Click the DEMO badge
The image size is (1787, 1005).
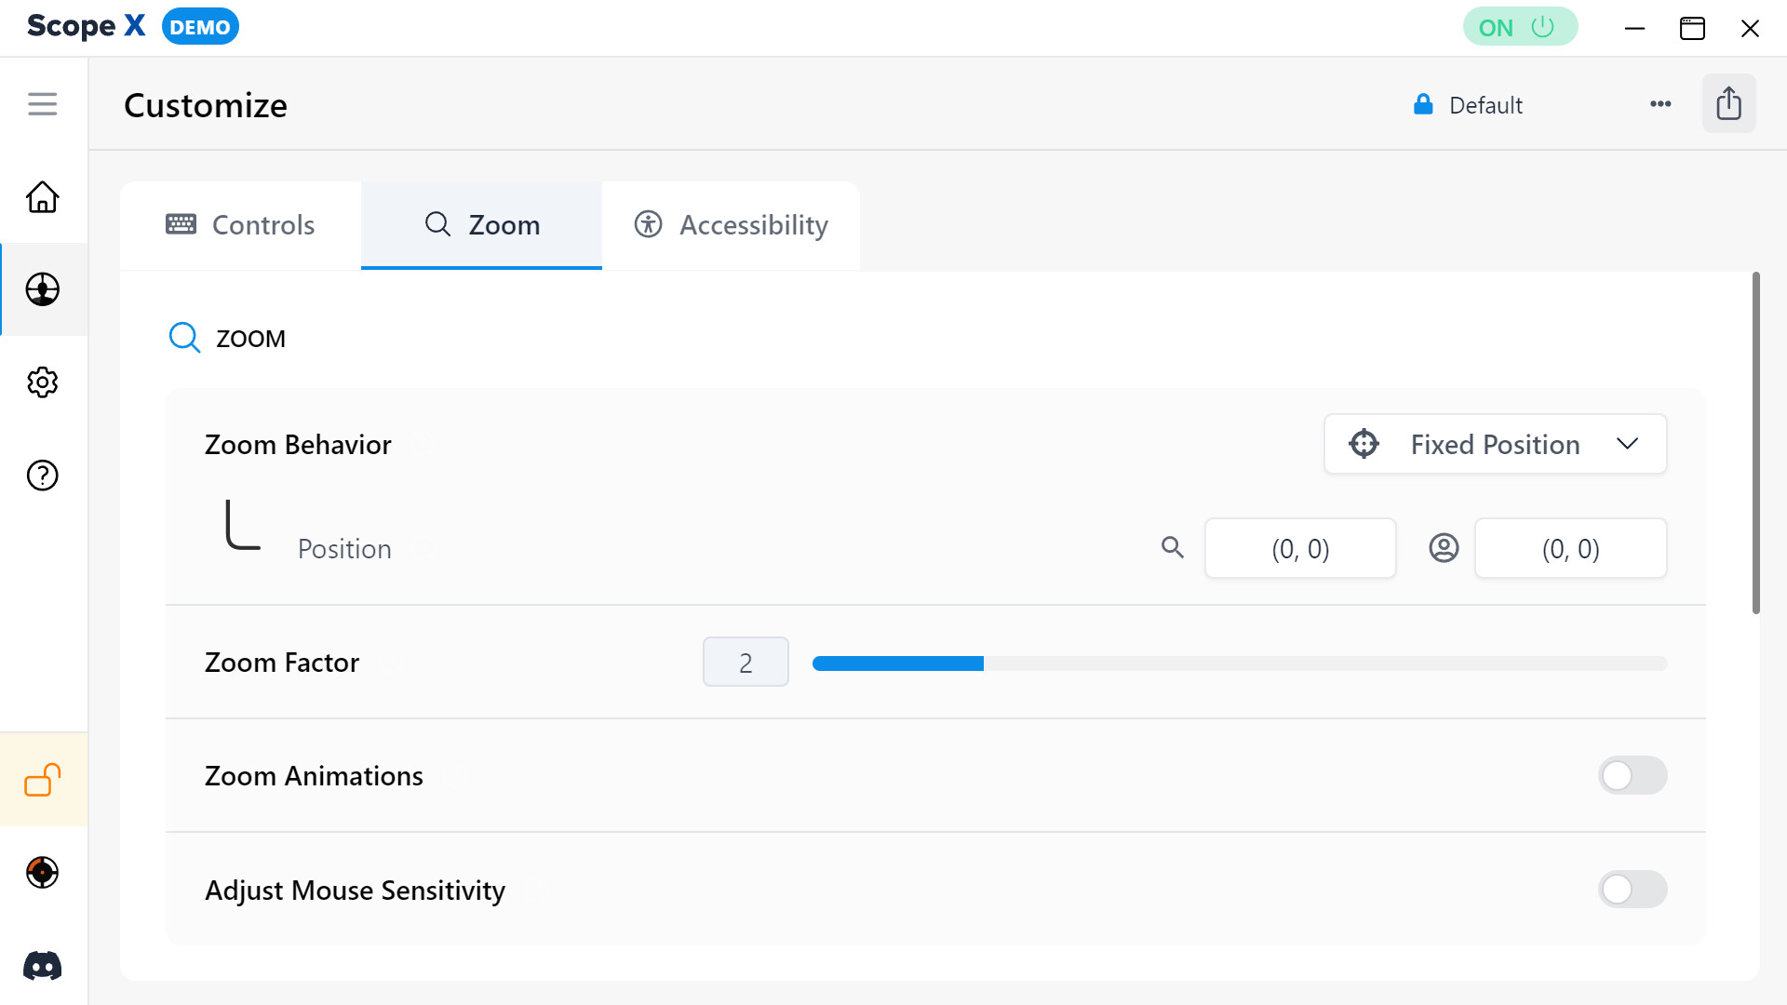point(200,27)
